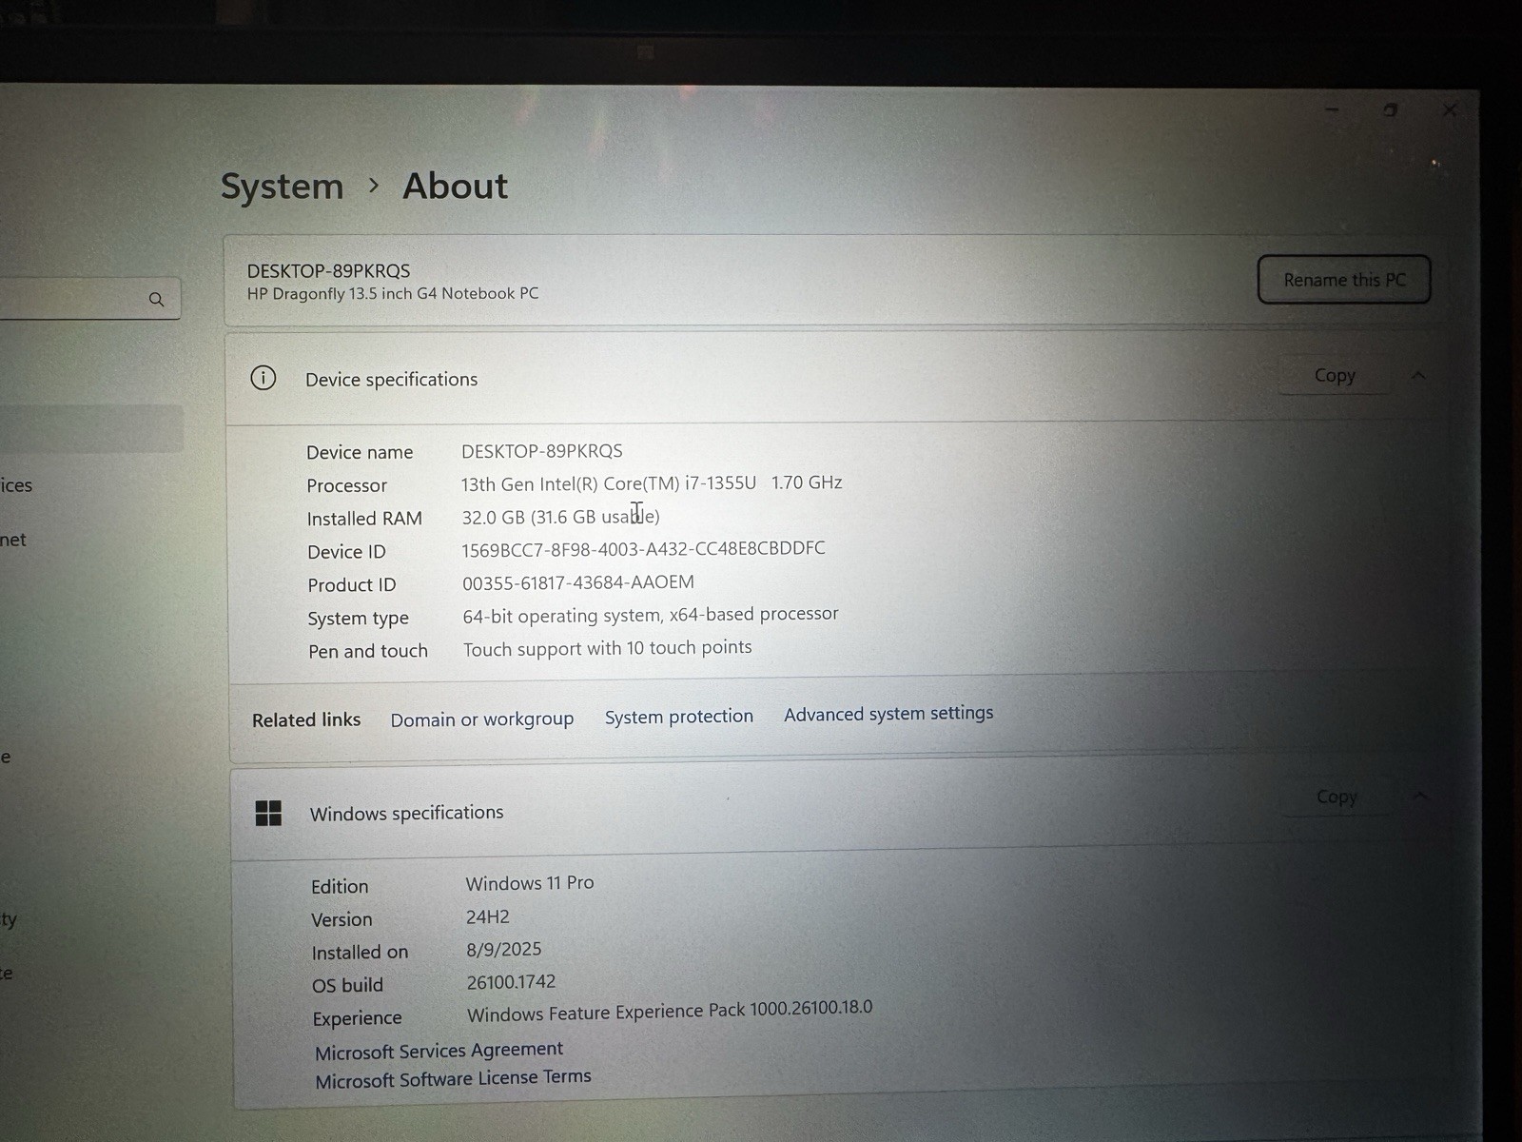
Task: Select device name value DESKTOP-89PKRQS in specifications
Action: click(x=542, y=451)
